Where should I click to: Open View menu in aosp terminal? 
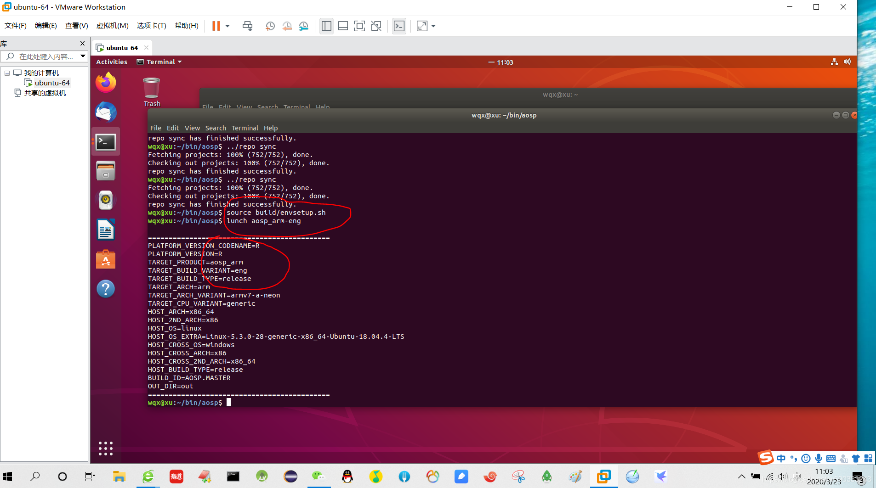[192, 128]
